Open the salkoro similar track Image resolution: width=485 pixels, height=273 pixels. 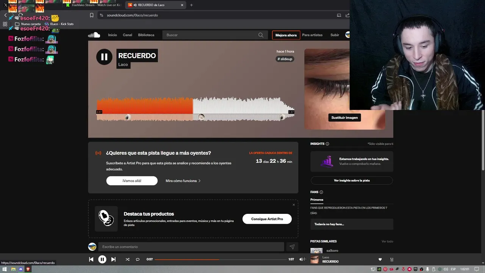point(332,251)
